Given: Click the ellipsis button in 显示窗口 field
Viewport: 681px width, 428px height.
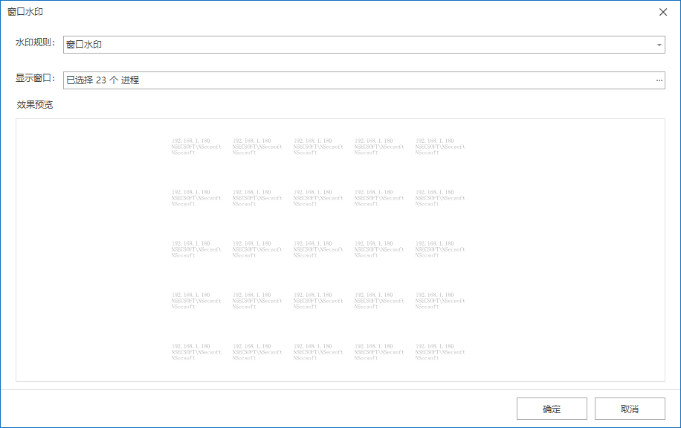Looking at the screenshot, I should (x=659, y=80).
